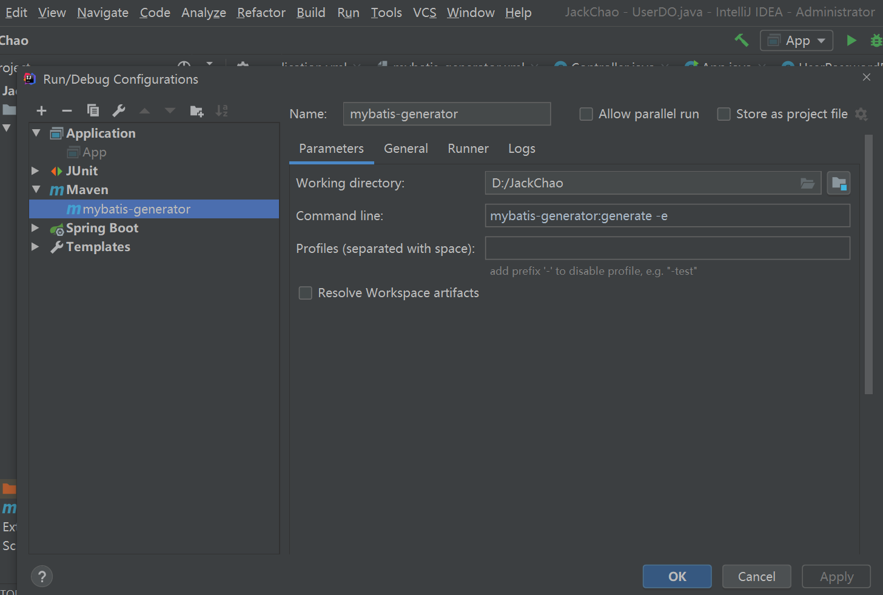This screenshot has height=595, width=883.
Task: Open the VCS menu
Action: point(425,12)
